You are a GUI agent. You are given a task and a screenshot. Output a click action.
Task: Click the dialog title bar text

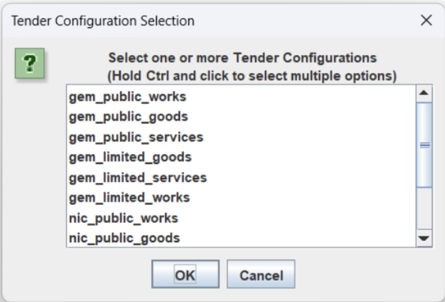102,21
